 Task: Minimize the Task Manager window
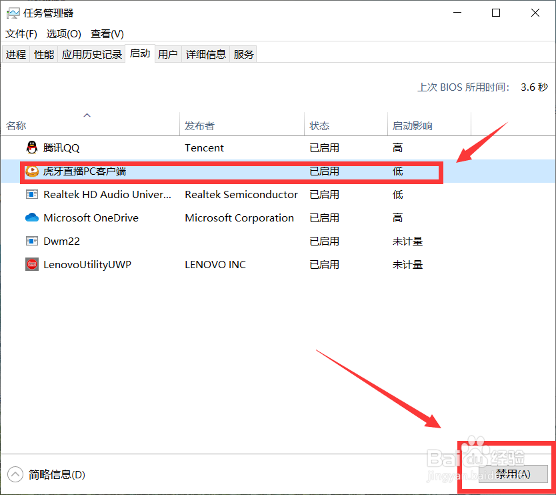(457, 13)
